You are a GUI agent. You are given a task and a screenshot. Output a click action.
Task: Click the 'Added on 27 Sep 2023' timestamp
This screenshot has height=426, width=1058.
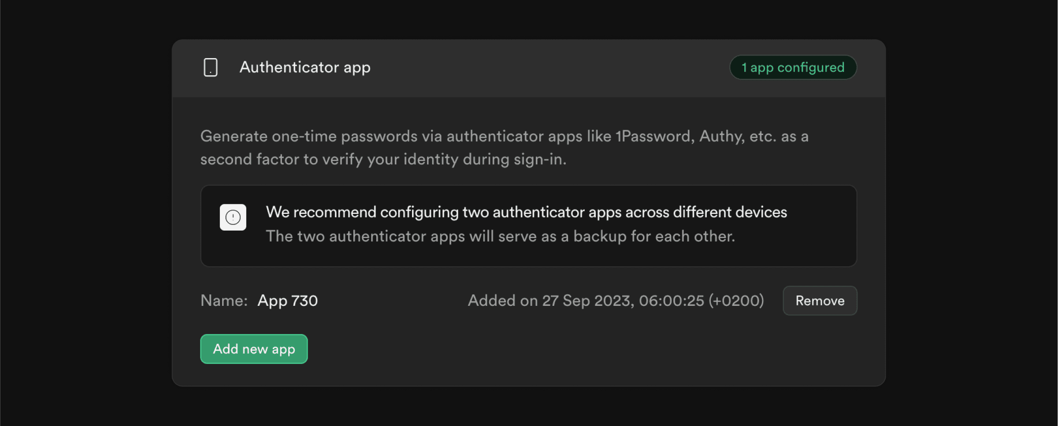point(616,301)
